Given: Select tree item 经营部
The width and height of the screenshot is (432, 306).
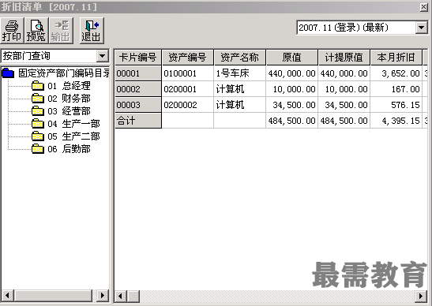Looking at the screenshot, I should 76,111.
